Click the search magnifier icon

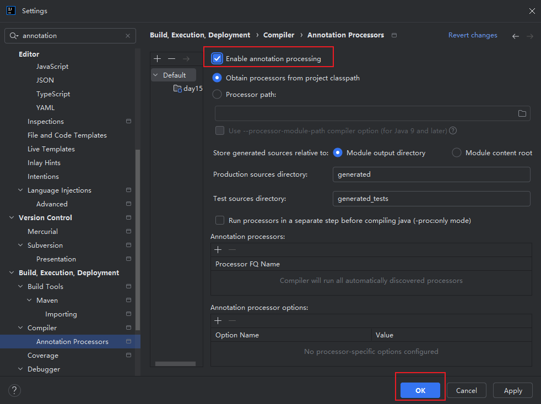point(14,36)
